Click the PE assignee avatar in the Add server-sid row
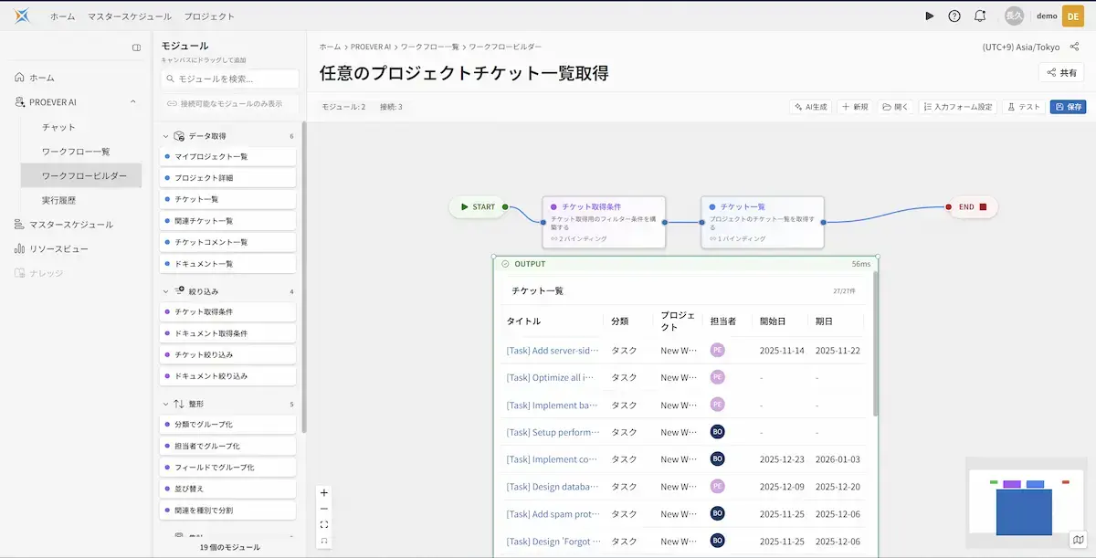This screenshot has width=1096, height=558. [x=718, y=350]
